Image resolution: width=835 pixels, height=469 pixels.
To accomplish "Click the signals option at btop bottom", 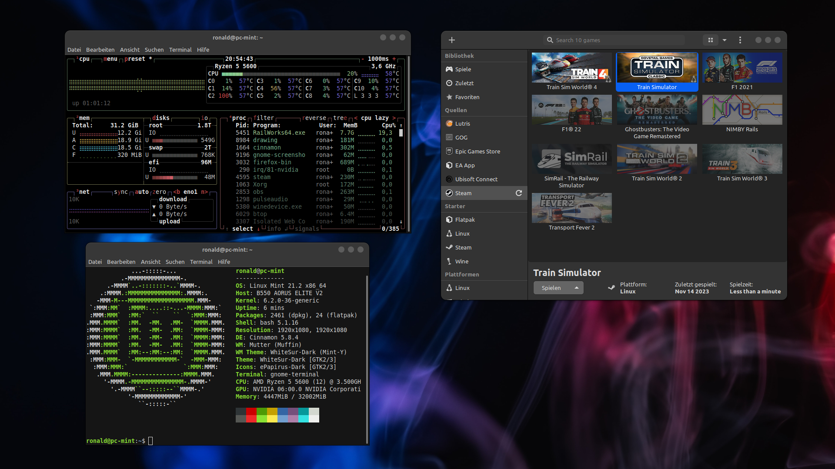I will tap(307, 229).
